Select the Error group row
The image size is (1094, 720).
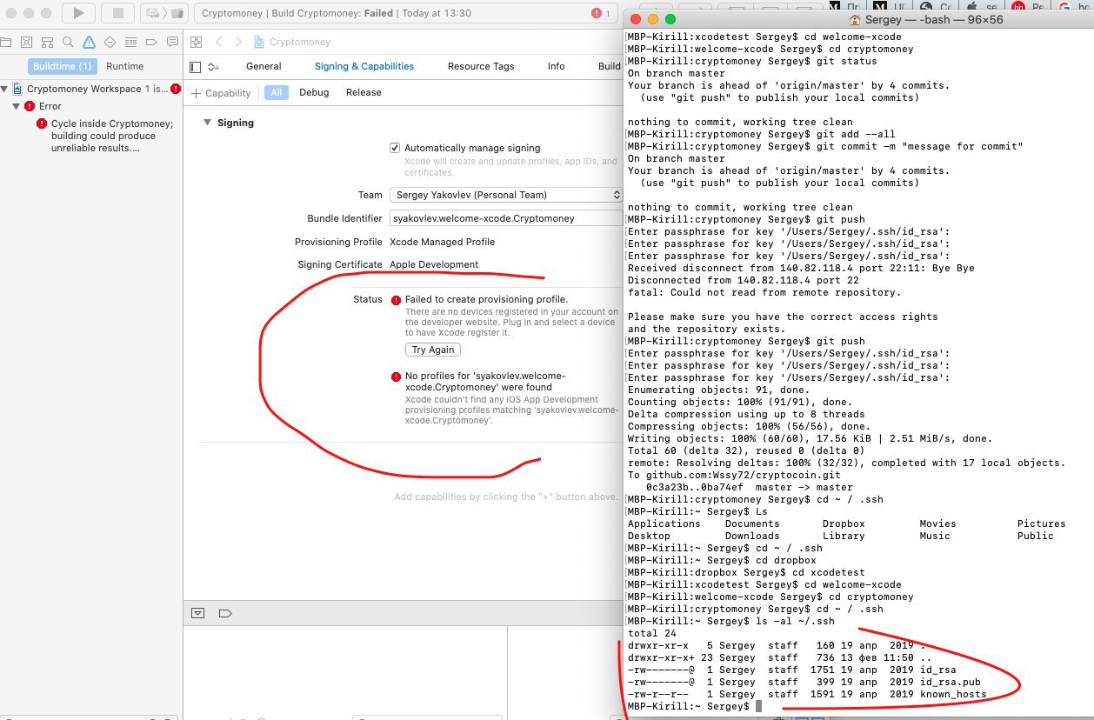[x=91, y=106]
